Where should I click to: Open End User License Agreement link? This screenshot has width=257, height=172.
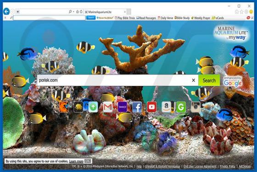click(x=200, y=167)
